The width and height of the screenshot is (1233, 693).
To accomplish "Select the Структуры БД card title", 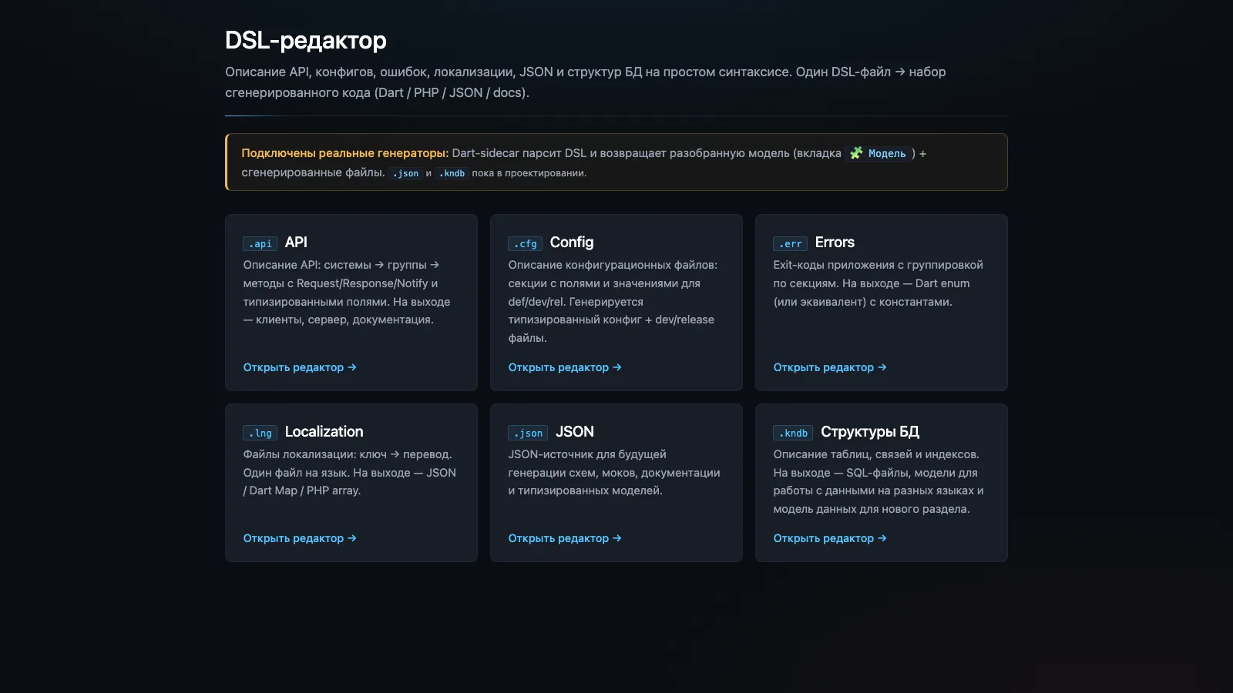I will [x=870, y=432].
